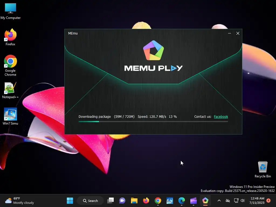Show hidden system tray icons
The height and width of the screenshot is (207, 276).
(x=219, y=201)
